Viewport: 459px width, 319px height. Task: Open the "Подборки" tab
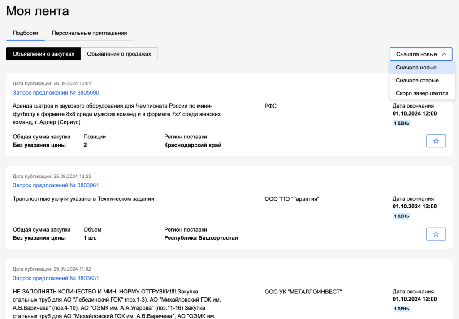pos(25,33)
